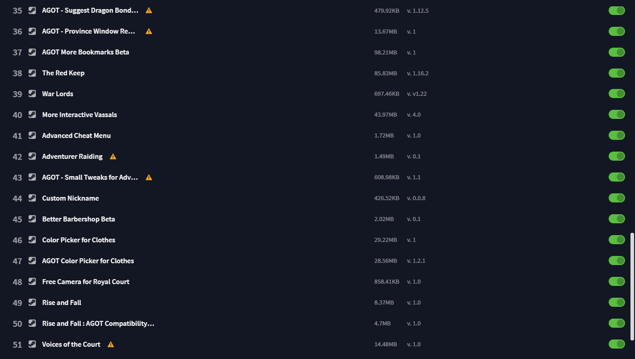Viewport: 635px width, 359px height.
Task: Disable War Lords mod toggle
Action: click(617, 93)
